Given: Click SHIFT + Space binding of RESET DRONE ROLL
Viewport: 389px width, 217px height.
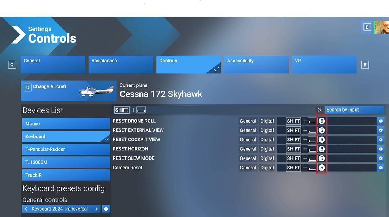Looking at the screenshot, I should pyautogui.click(x=301, y=121).
